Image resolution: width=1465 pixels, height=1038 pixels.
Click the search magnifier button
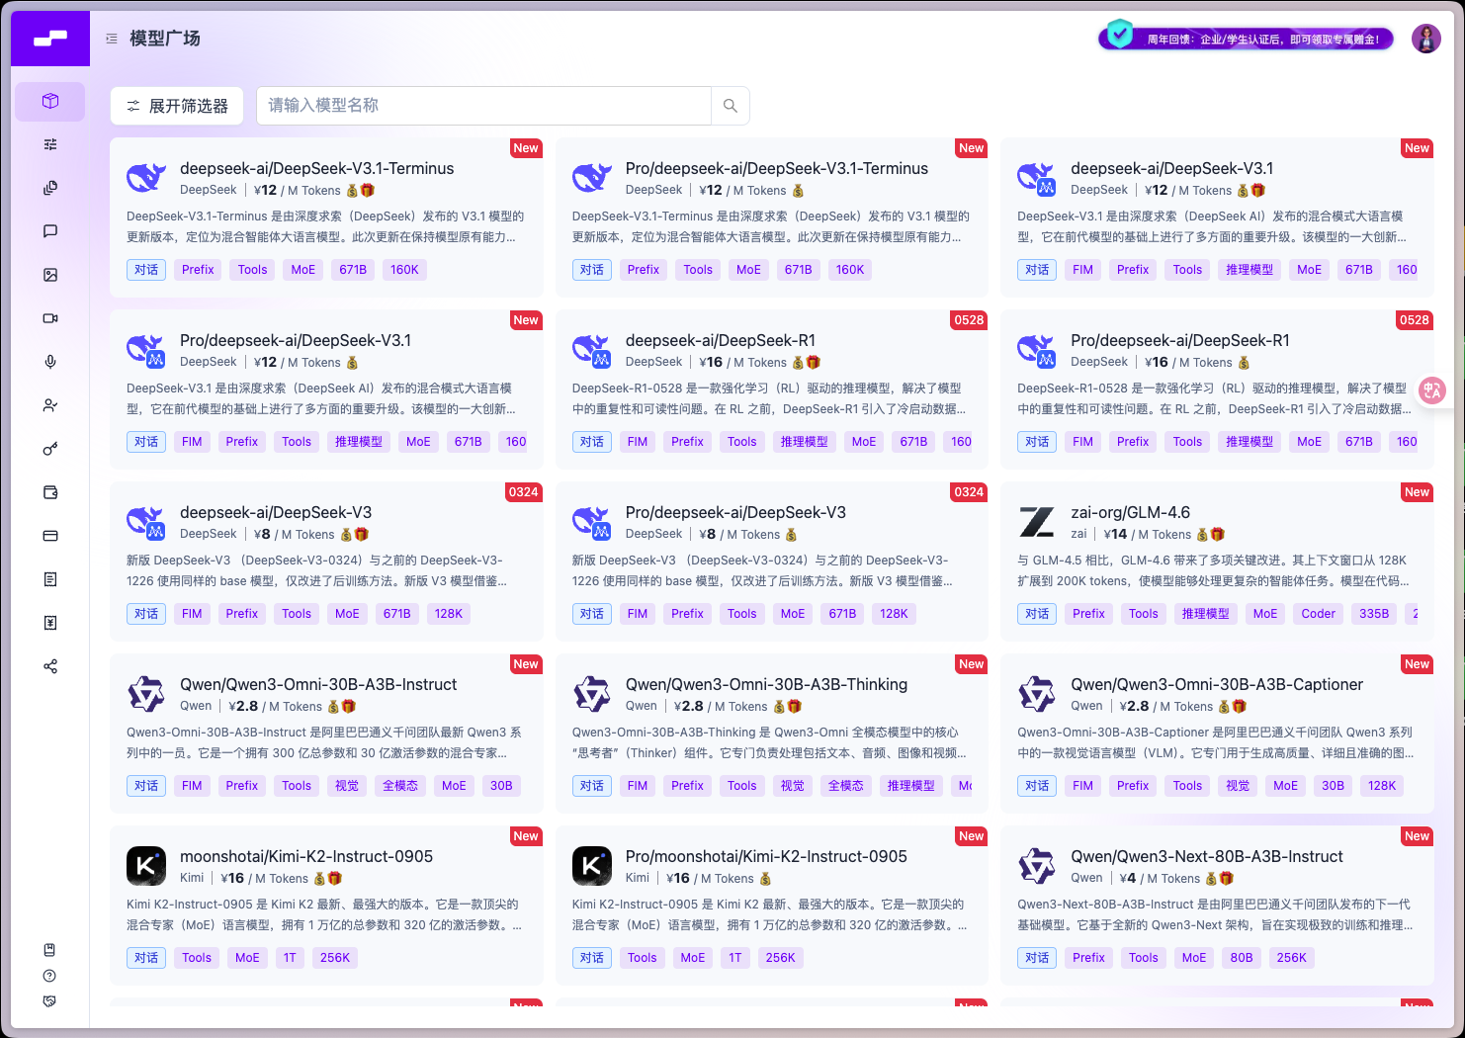coord(731,106)
